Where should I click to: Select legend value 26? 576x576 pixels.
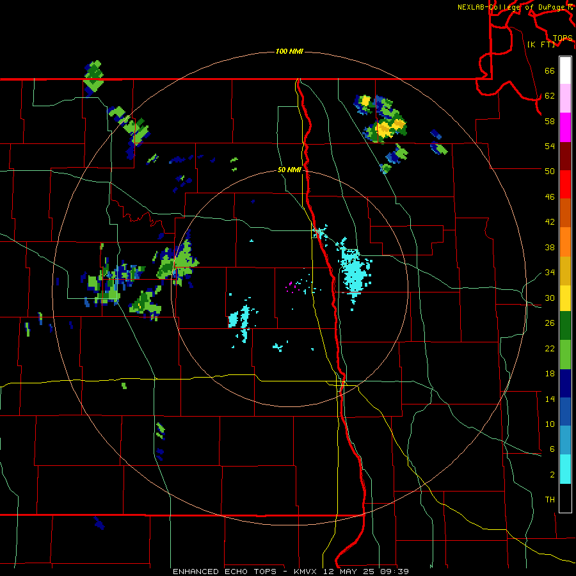click(x=550, y=323)
